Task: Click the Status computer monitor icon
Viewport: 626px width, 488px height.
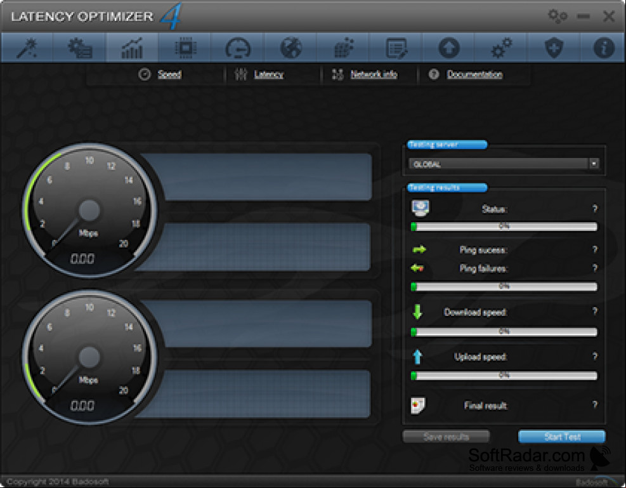Action: tap(420, 208)
